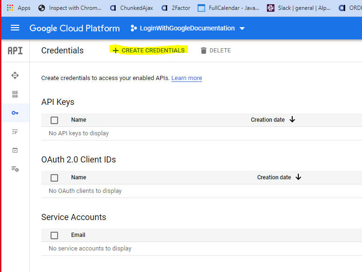The image size is (362, 272).
Task: Sort OAuth clients by creation date arrow
Action: click(x=298, y=177)
